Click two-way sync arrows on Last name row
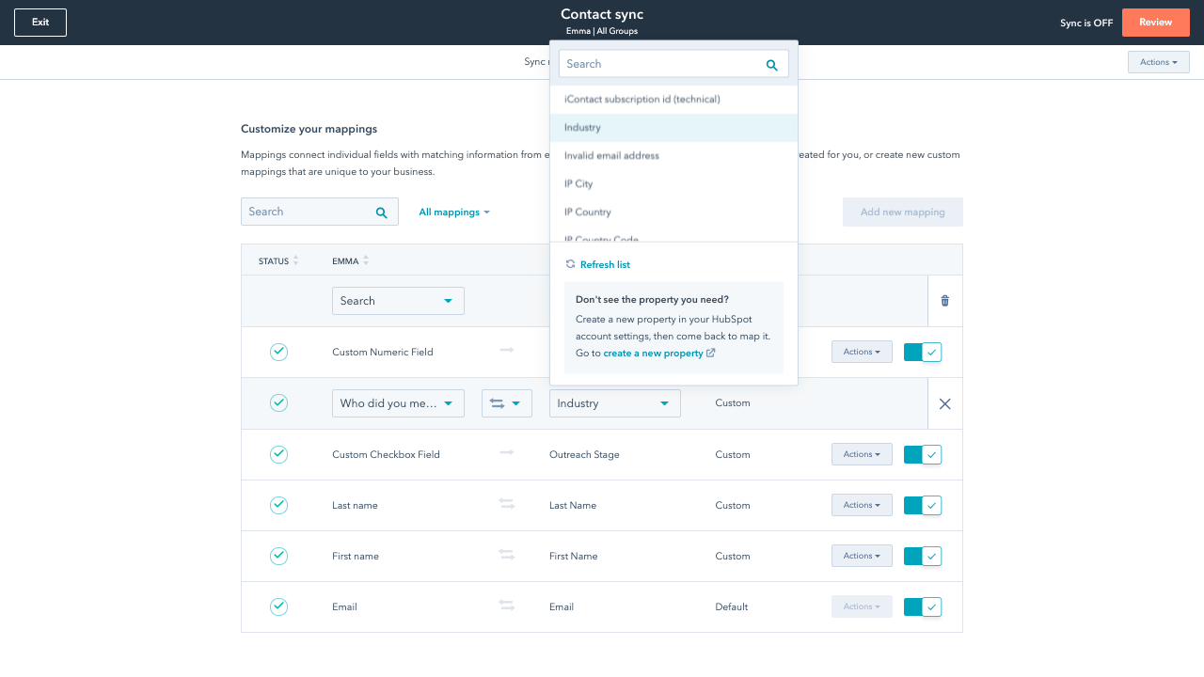Image resolution: width=1204 pixels, height=677 pixels. point(507,505)
